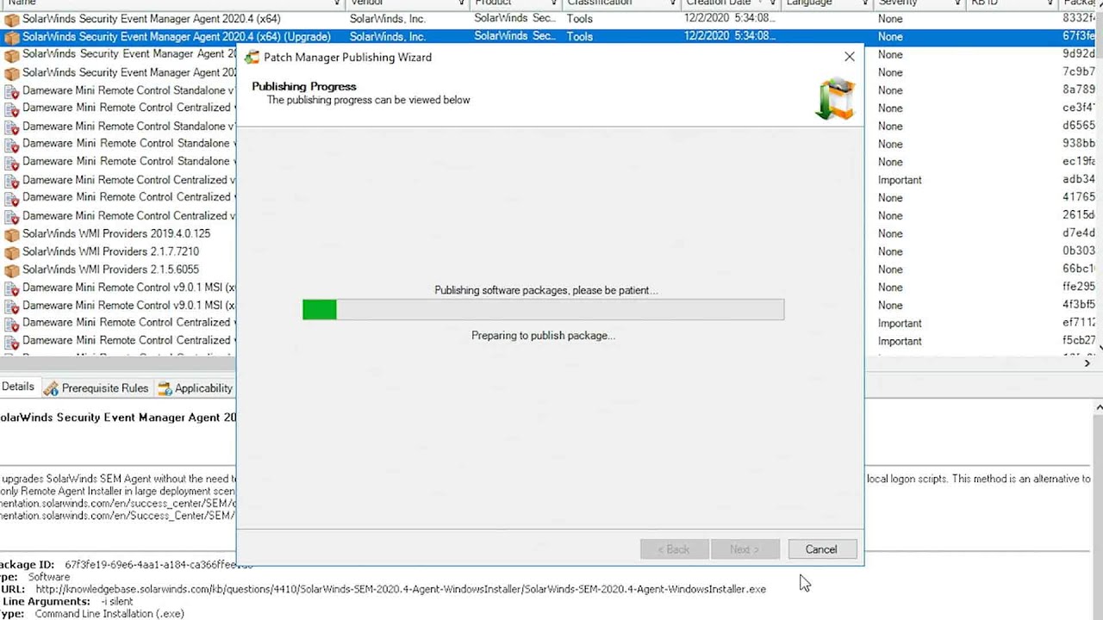This screenshot has width=1103, height=620.
Task: Click the package ID cell starting with ec19f
Action: pos(1080,162)
